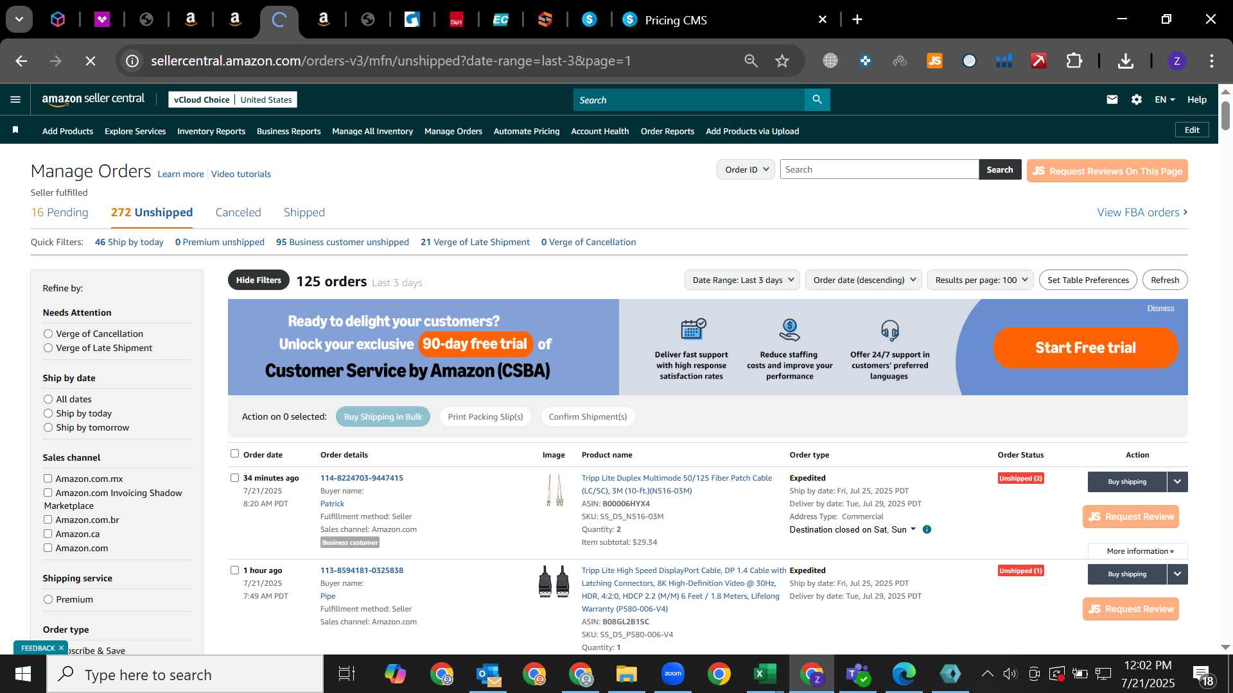Open the Chrome profile avatar Z
Viewport: 1233px width, 693px height.
(x=1176, y=61)
